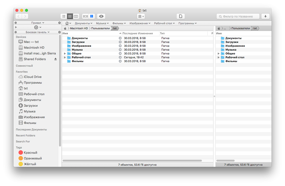285x186 pixels.
Task: Go to Пользователи in right pane path bar
Action: (x=241, y=28)
